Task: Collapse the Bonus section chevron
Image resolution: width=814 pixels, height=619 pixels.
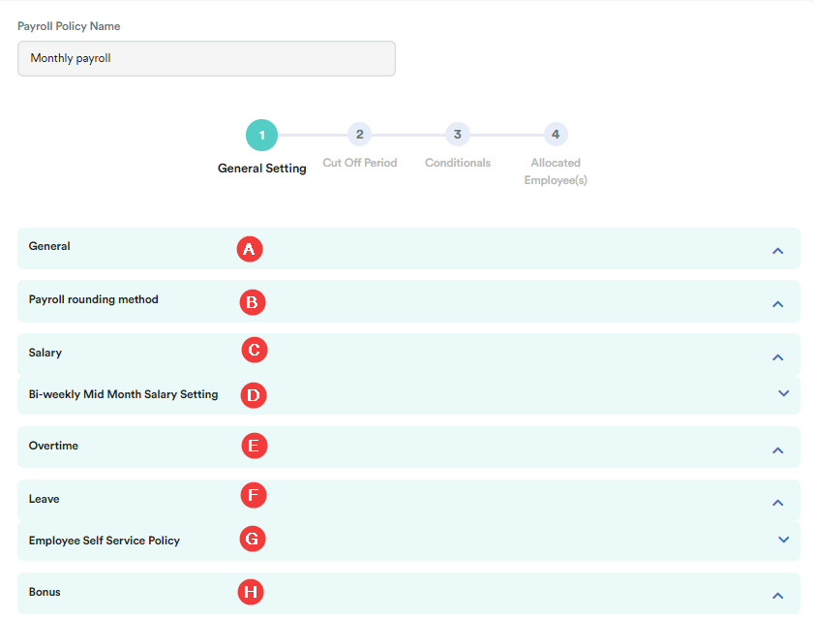Action: [x=777, y=596]
